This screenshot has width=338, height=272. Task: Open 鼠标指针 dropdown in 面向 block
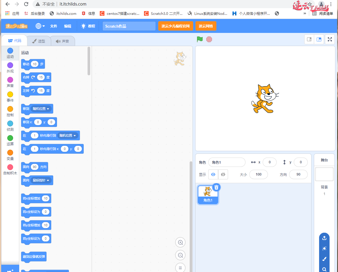coord(41,180)
